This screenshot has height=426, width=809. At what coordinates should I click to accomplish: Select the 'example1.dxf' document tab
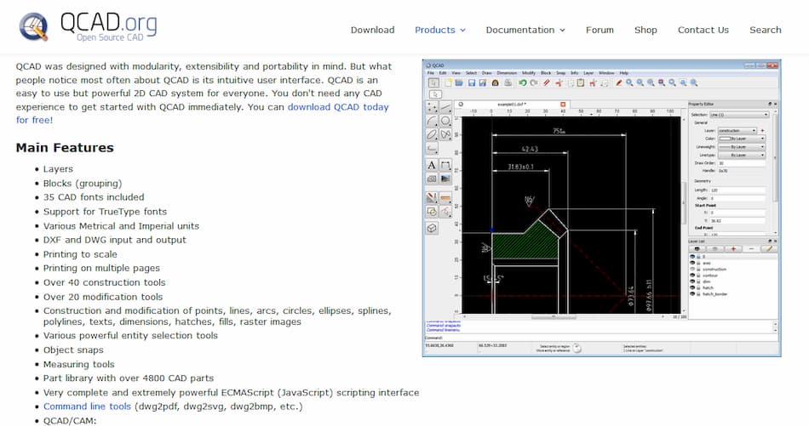(x=511, y=104)
